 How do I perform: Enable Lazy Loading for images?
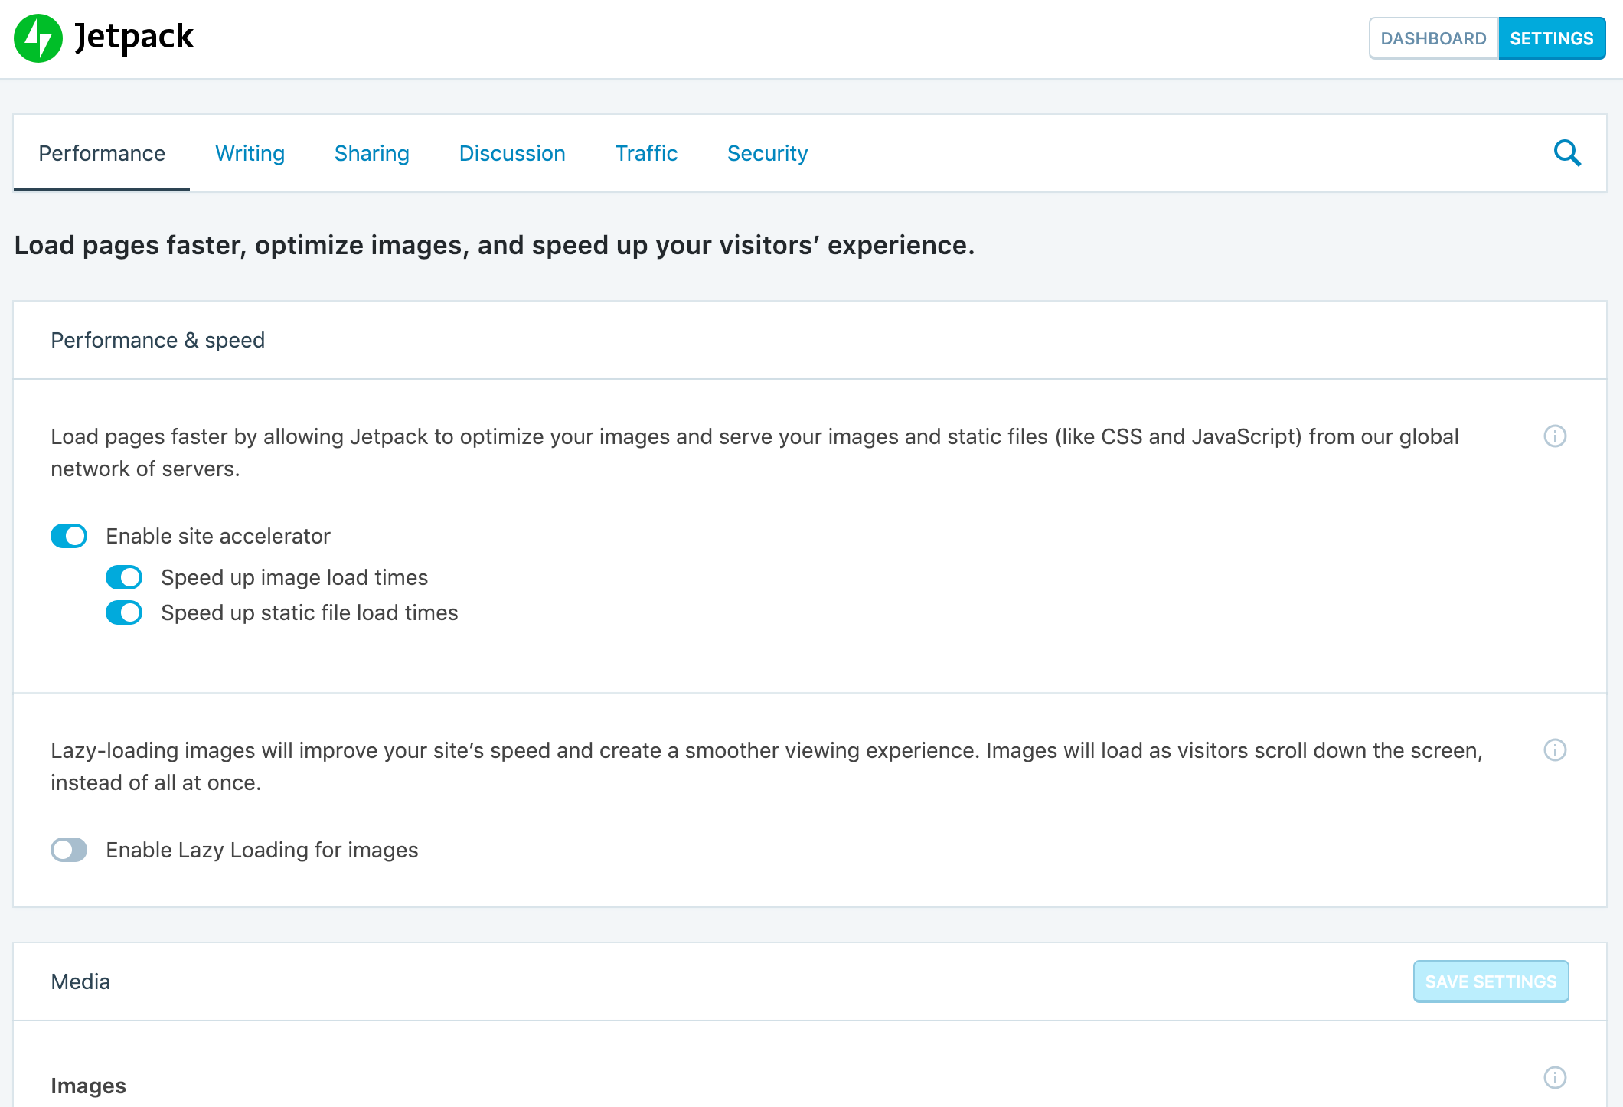point(69,850)
